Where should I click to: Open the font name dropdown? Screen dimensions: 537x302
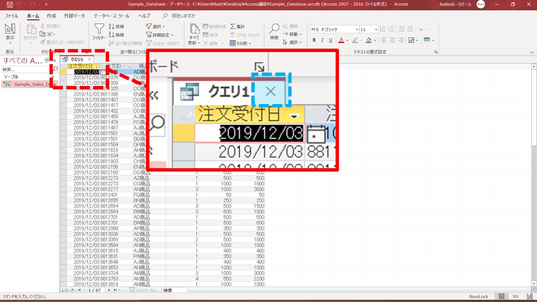357,29
